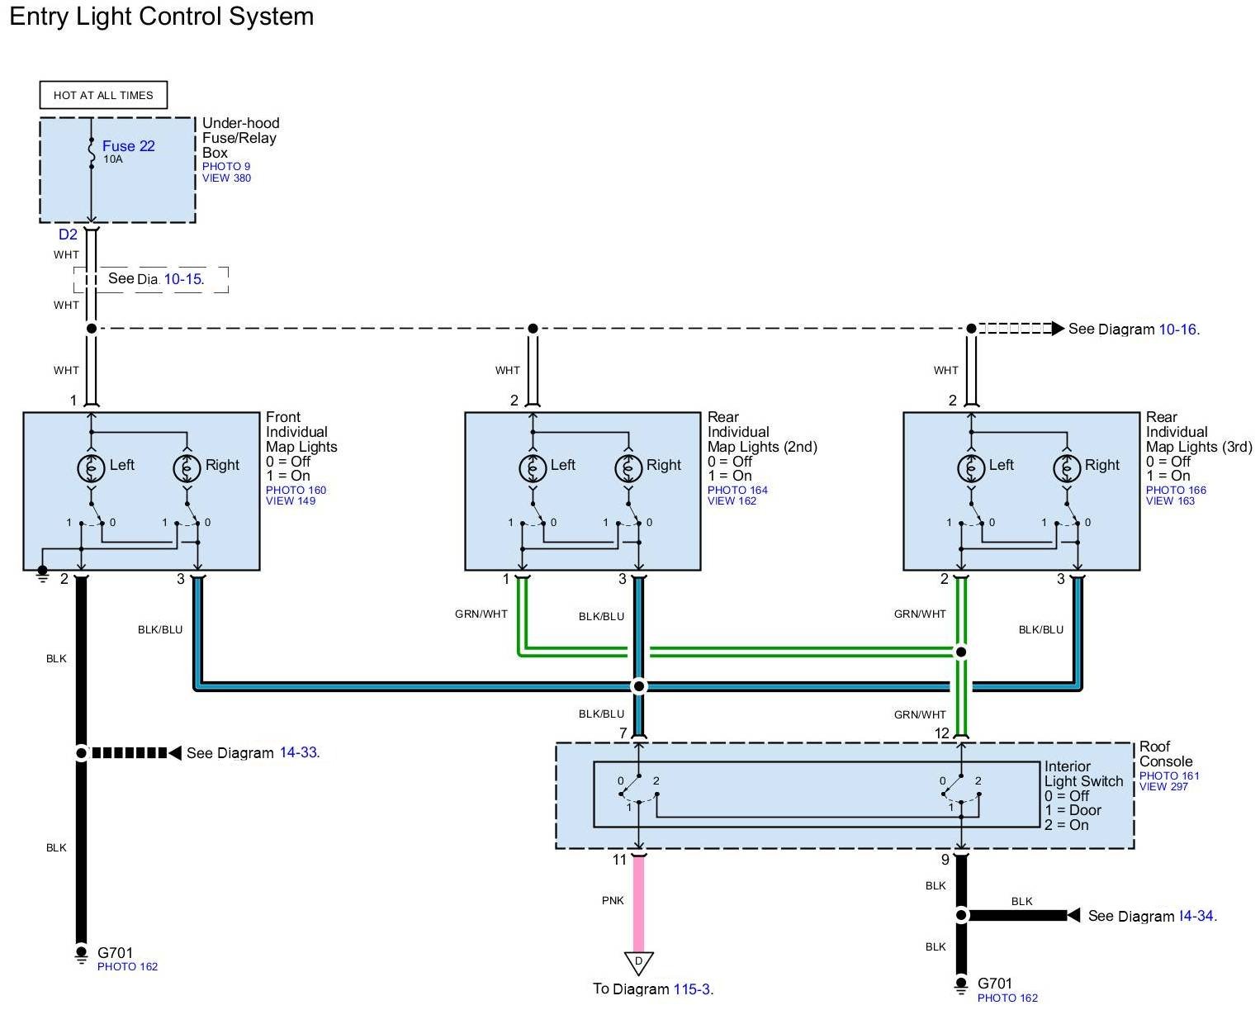Screen dimensions: 1260x1010
Task: Follow the D2 connector link
Action: point(68,235)
